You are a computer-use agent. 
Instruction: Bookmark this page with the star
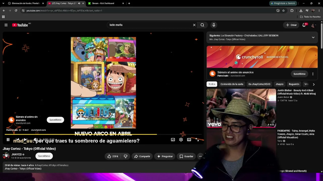[x=283, y=11]
